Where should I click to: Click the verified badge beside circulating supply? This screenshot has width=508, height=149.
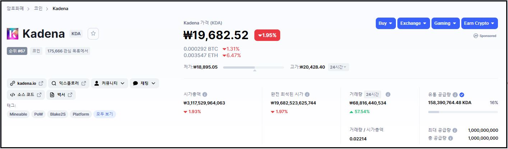click(x=462, y=95)
